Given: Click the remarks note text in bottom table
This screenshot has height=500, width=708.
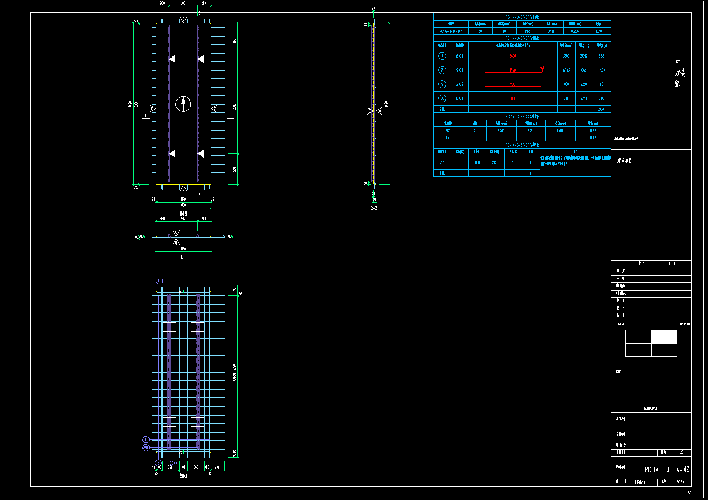Looking at the screenshot, I should coord(576,161).
